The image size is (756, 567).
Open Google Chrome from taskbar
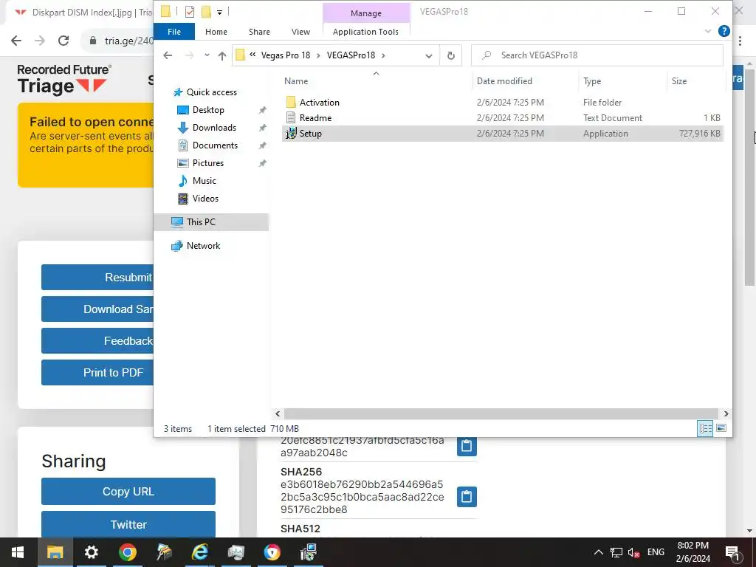(127, 552)
